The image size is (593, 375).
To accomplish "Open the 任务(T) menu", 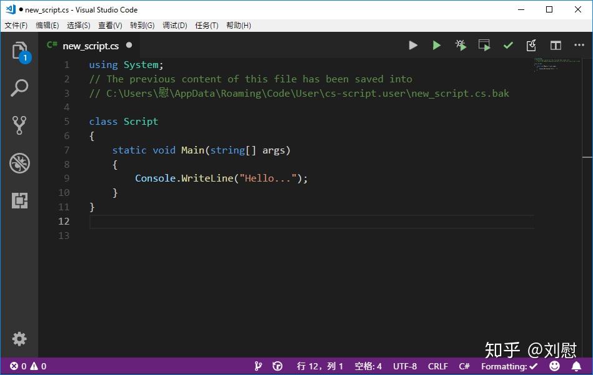I will [x=206, y=26].
